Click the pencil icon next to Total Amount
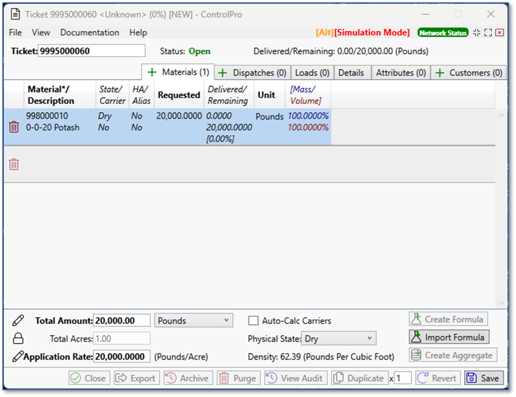 click(18, 321)
